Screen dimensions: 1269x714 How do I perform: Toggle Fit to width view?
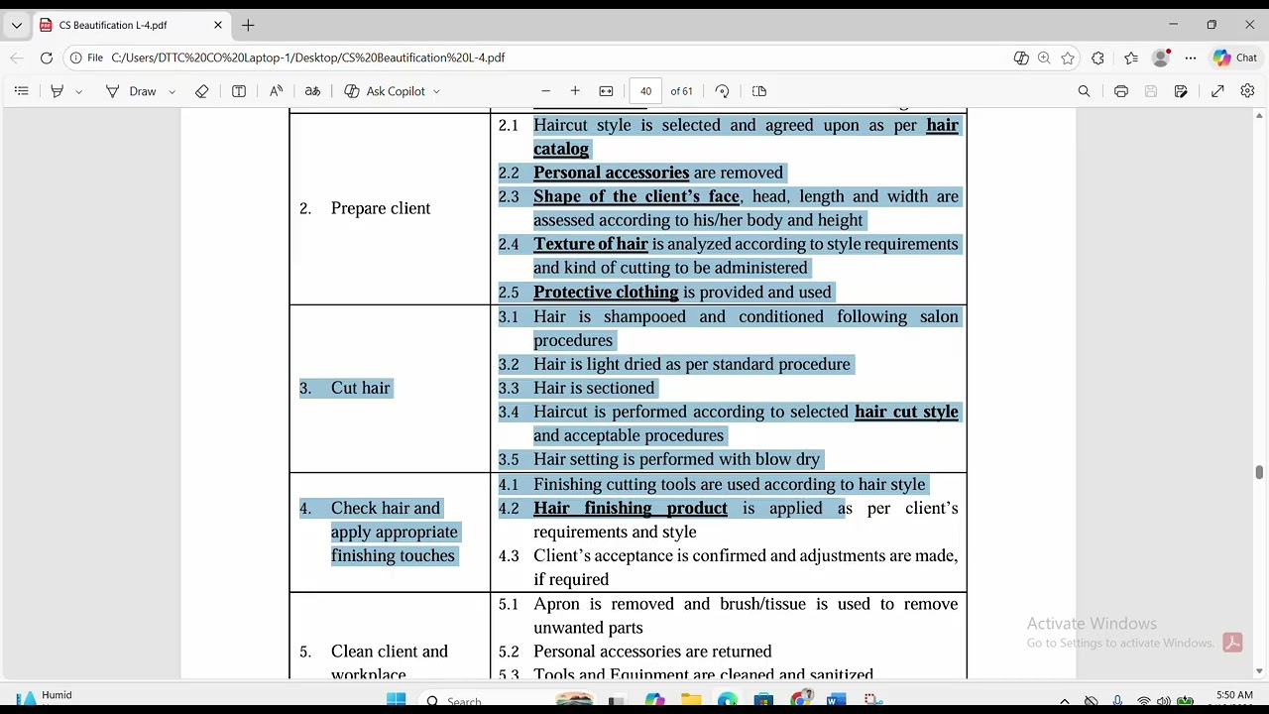click(606, 91)
